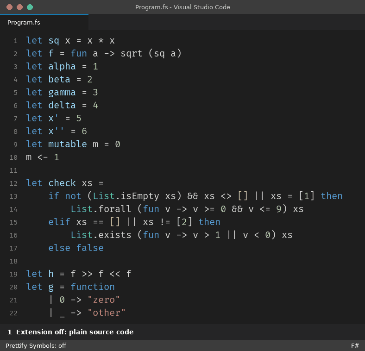
Task: Click line number 12 in gutter
Action: [13, 183]
